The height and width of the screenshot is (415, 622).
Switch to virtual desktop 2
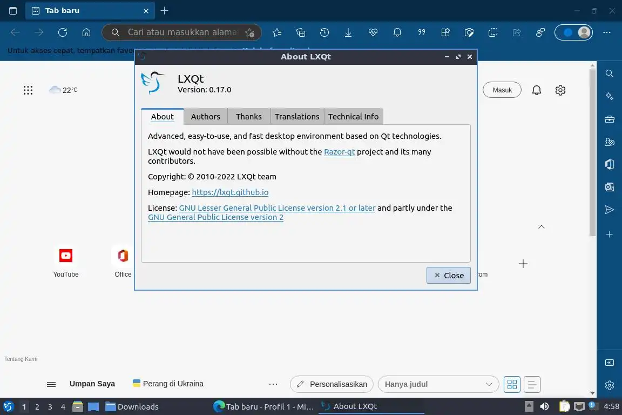(37, 407)
